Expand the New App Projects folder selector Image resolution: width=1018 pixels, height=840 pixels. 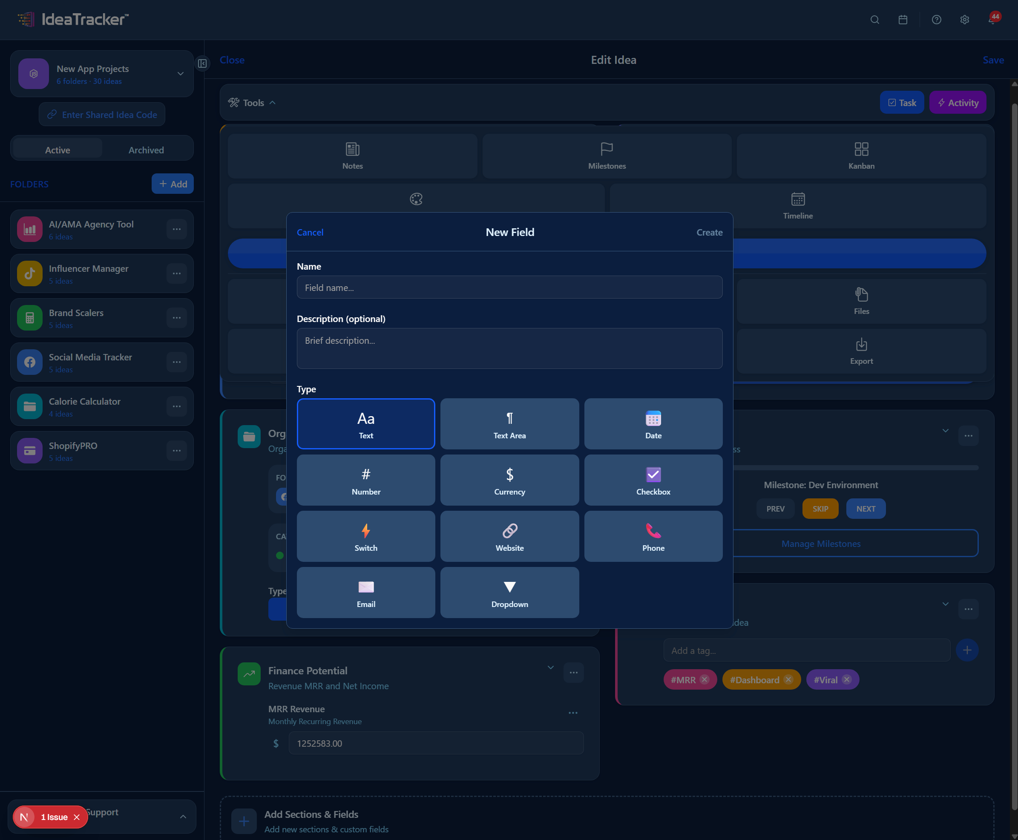coord(180,74)
